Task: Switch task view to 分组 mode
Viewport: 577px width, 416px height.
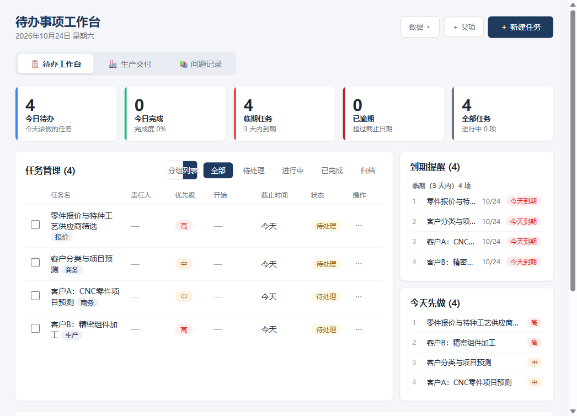Action: click(x=175, y=170)
